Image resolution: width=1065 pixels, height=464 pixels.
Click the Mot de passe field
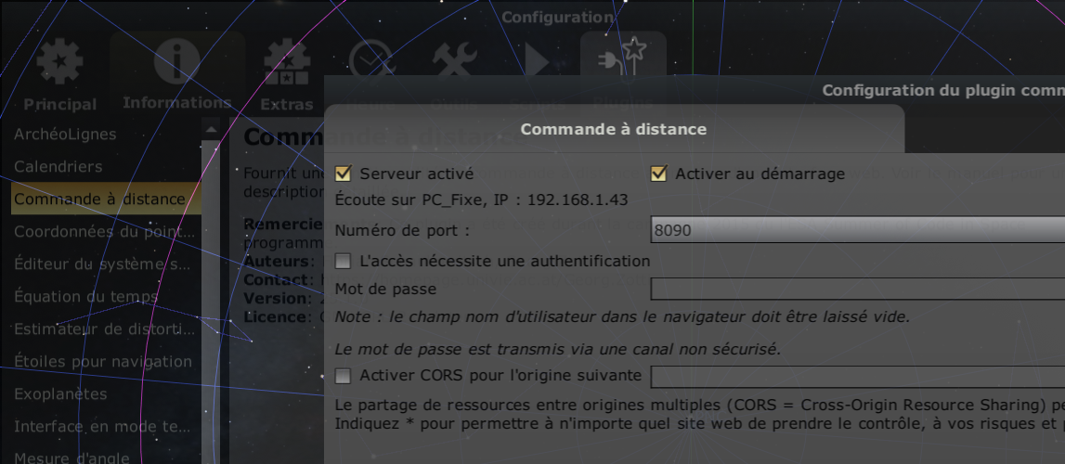[x=858, y=289]
